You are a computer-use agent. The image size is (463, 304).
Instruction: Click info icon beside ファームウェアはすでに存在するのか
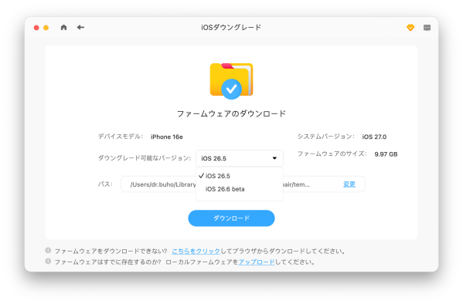[x=48, y=262]
